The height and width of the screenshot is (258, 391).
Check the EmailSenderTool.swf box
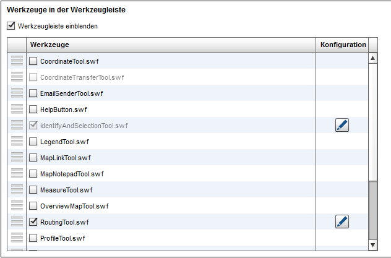33,93
